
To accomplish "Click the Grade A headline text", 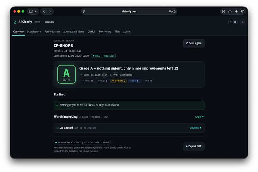I will click(x=129, y=68).
